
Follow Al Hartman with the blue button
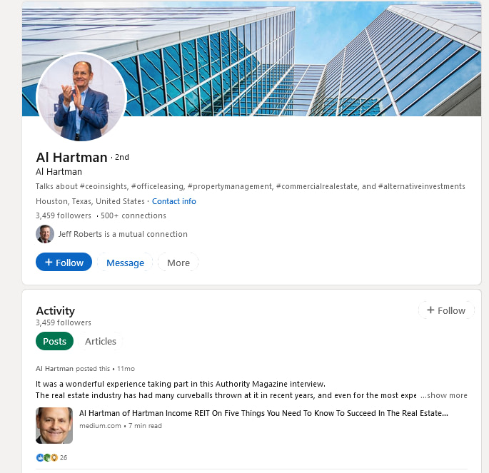64,262
